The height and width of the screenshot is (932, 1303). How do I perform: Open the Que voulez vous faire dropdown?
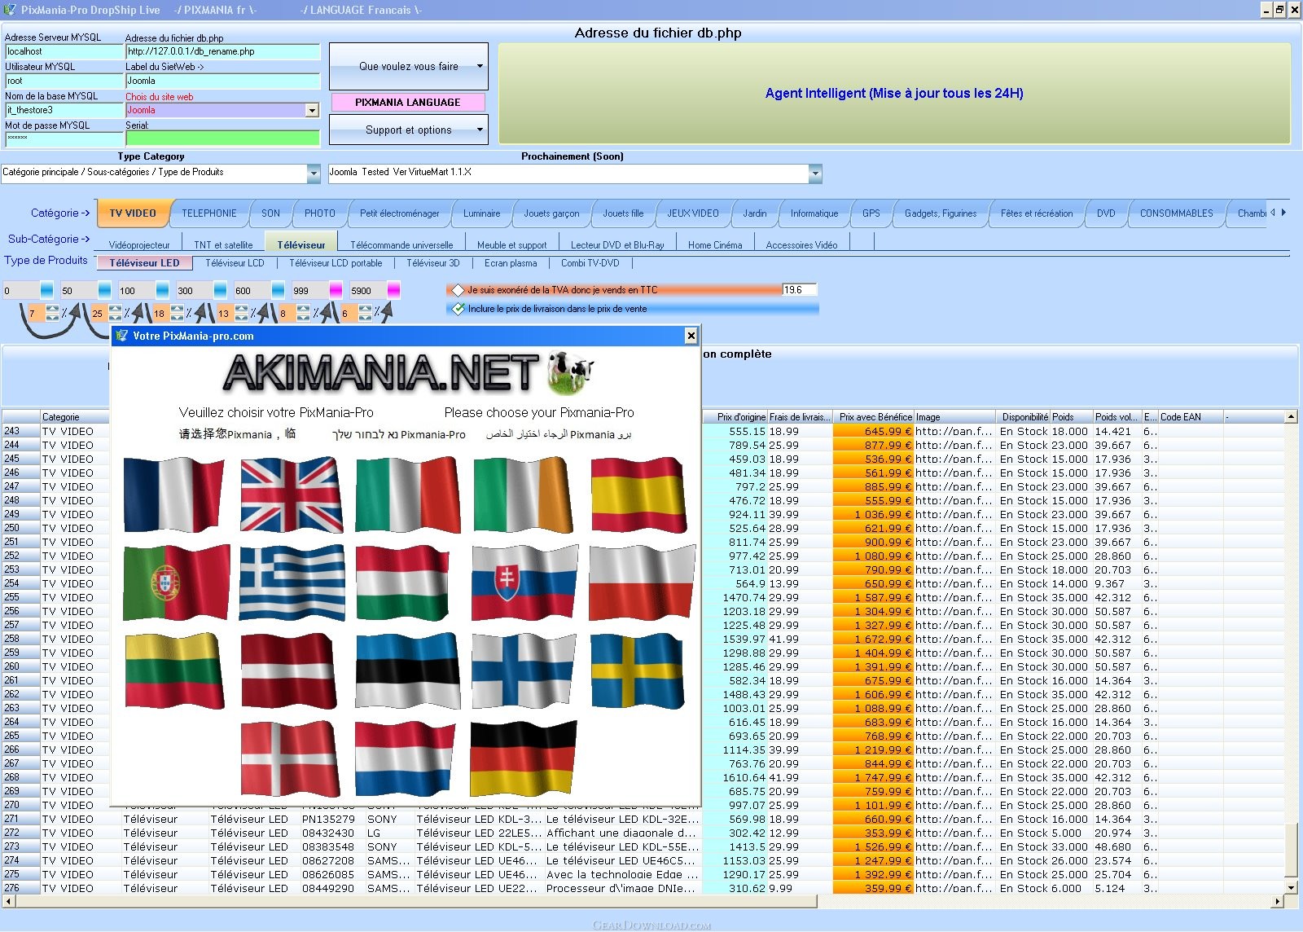409,66
